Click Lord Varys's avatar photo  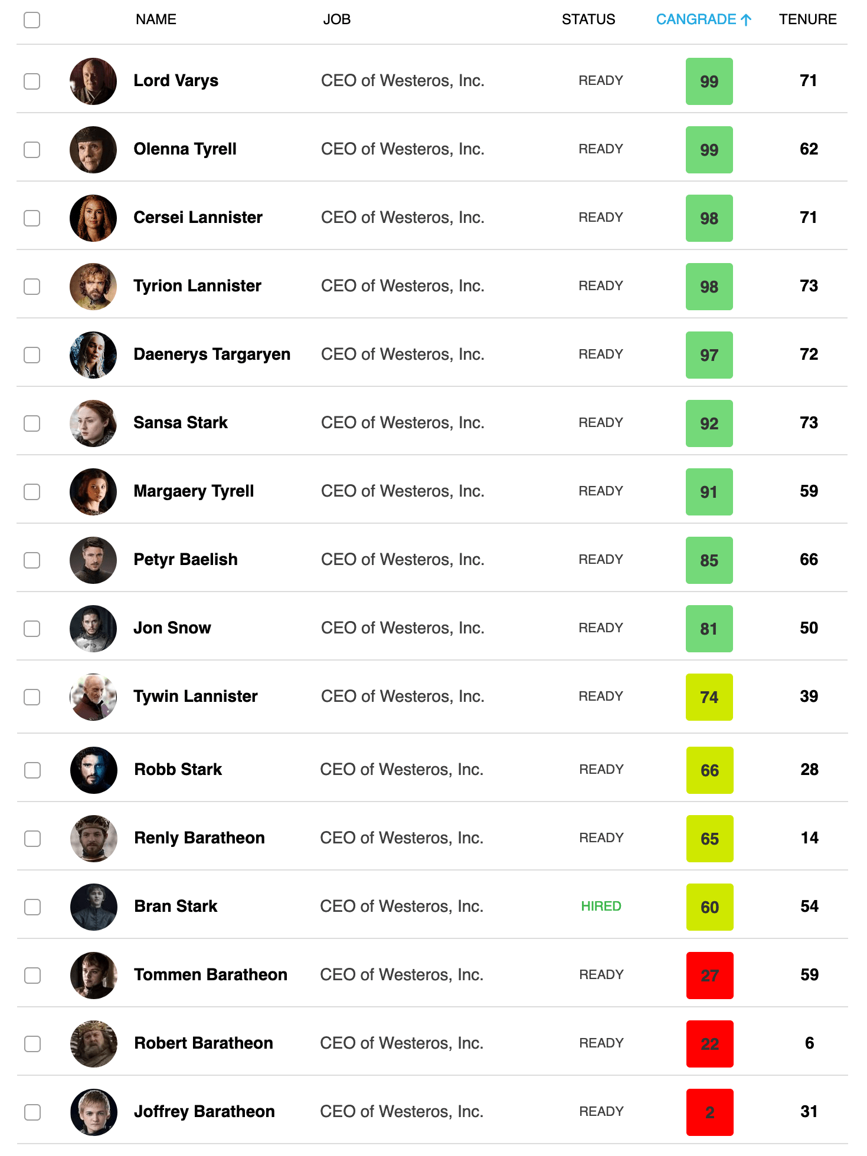pyautogui.click(x=93, y=81)
